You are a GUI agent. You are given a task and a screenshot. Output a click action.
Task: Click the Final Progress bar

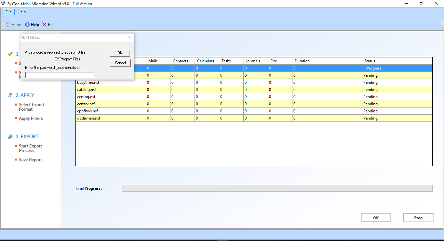(277, 188)
